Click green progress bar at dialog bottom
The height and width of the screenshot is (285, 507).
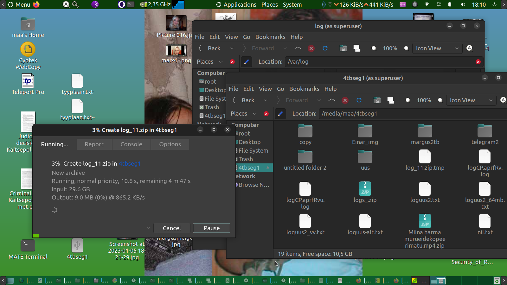tap(36, 236)
